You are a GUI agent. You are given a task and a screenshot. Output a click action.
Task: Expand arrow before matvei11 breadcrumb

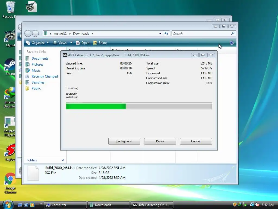(x=51, y=33)
